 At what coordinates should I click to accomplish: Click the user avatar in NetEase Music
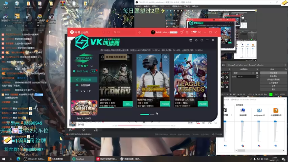[153, 32]
